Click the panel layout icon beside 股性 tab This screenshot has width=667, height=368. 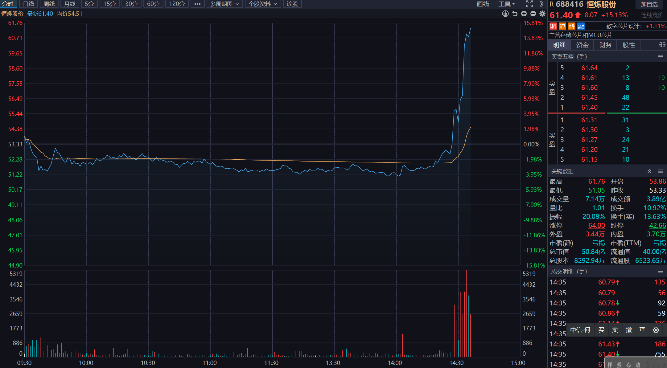[662, 45]
